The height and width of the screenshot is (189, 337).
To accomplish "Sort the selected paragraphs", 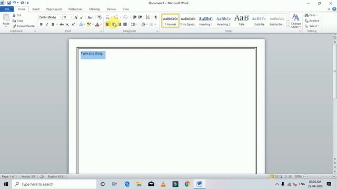I will tap(147, 17).
